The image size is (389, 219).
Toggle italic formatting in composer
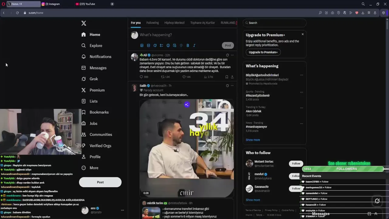point(194,45)
